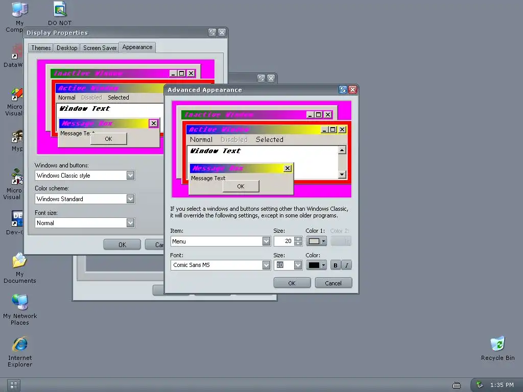The width and height of the screenshot is (523, 392).
Task: Click Normal menu item in Advanced preview
Action: coord(201,139)
